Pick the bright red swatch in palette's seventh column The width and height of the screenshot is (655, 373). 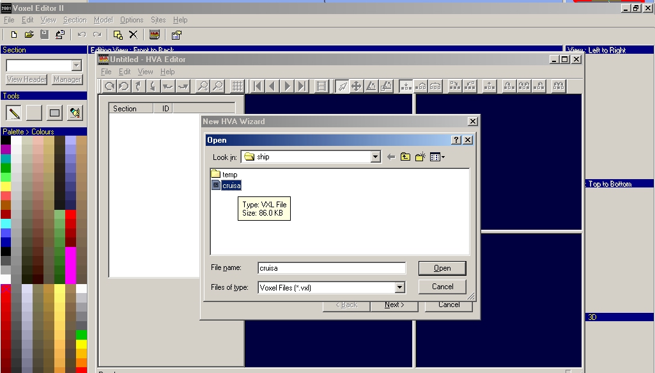click(70, 214)
